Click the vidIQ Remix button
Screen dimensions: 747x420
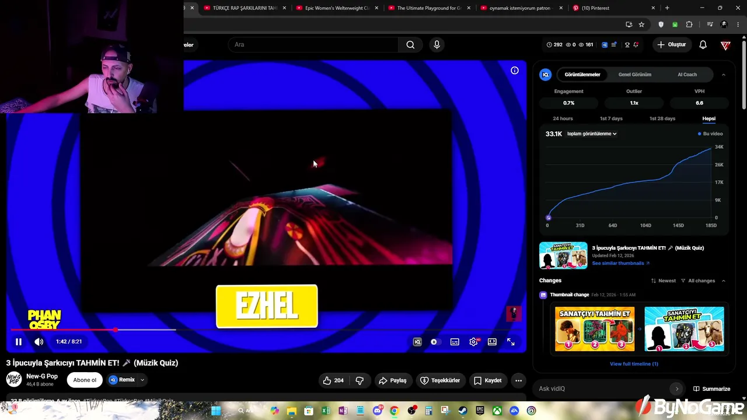click(123, 380)
